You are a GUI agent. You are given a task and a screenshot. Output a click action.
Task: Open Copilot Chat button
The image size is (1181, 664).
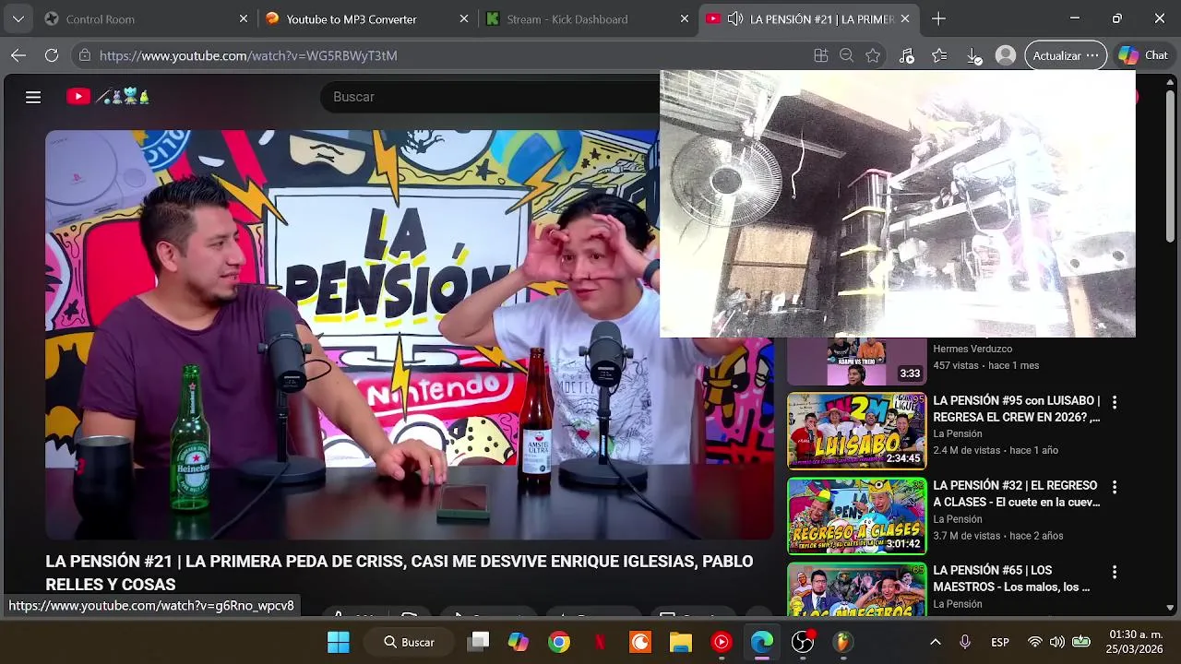pyautogui.click(x=1144, y=55)
